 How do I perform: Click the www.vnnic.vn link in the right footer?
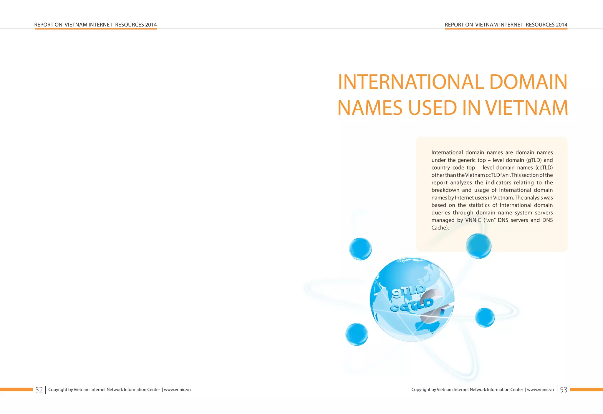click(x=540, y=390)
